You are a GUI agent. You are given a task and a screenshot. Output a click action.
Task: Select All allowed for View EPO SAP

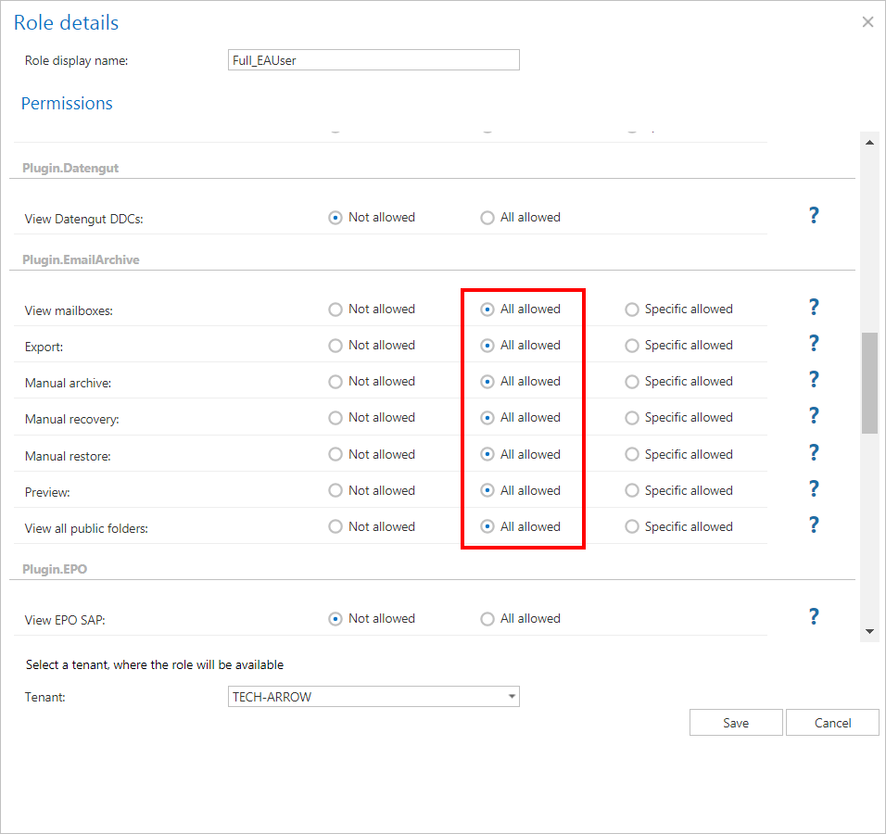[x=487, y=619]
